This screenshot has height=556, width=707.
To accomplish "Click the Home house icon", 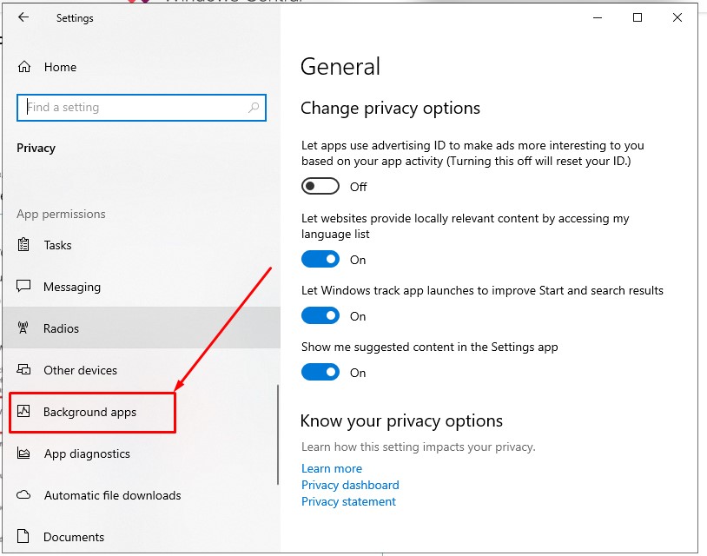I will pyautogui.click(x=23, y=66).
